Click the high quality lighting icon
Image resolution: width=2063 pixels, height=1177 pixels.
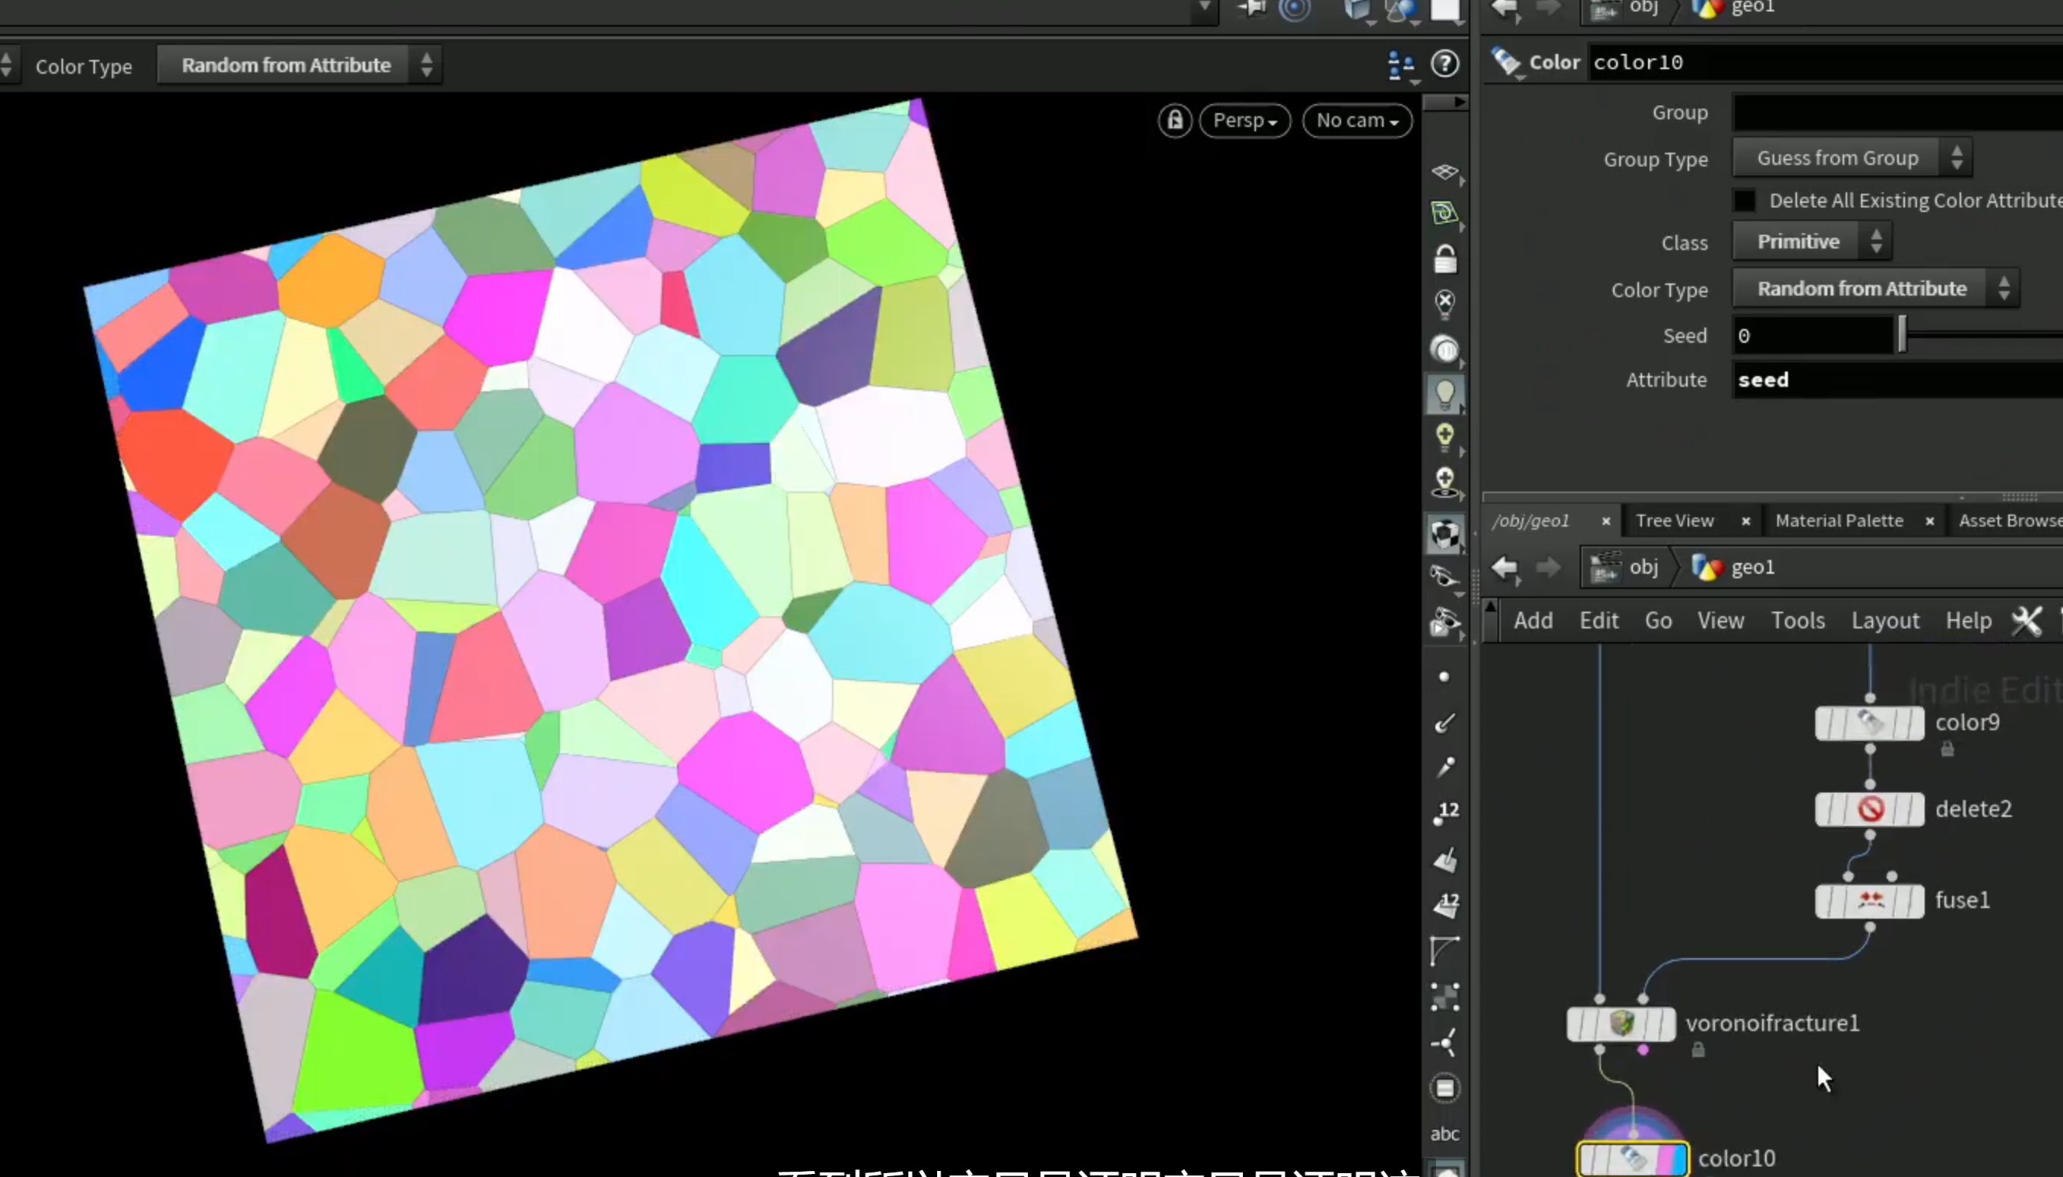tap(1444, 438)
